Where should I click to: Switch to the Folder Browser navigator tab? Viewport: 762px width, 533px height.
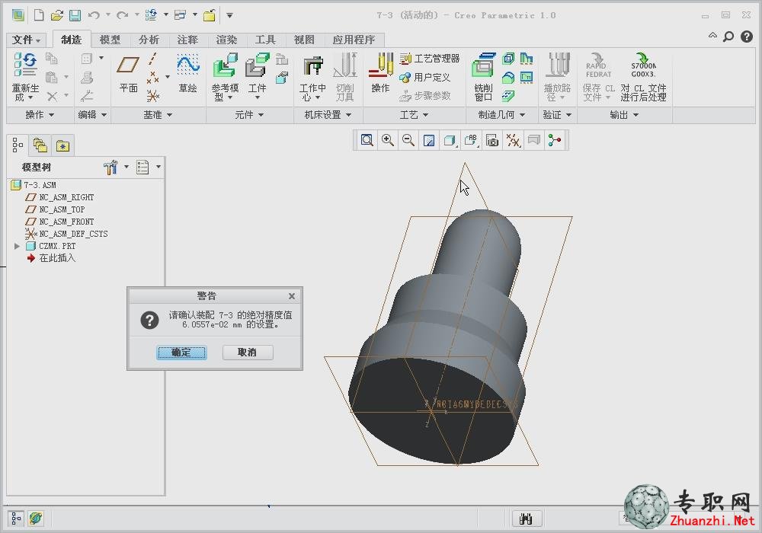coord(40,145)
